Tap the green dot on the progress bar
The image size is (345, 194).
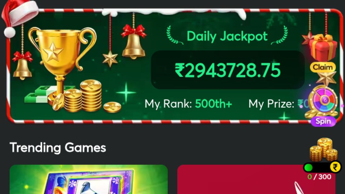tap(308, 168)
